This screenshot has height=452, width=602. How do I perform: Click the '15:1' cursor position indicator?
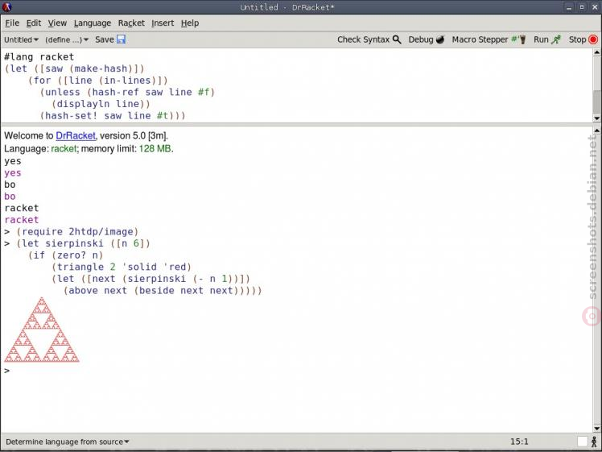point(519,442)
